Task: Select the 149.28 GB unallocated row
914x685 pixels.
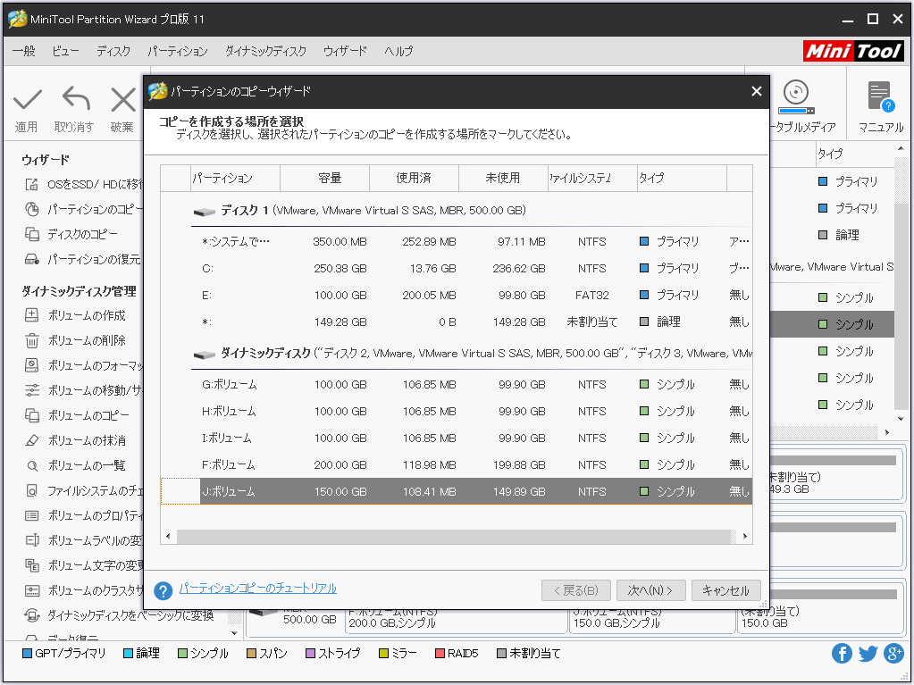Action: 457,322
